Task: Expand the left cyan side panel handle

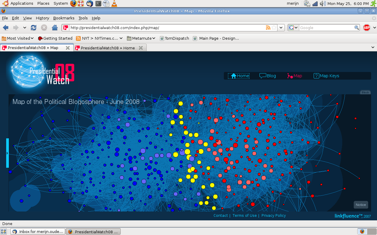Action: pyautogui.click(x=7, y=153)
